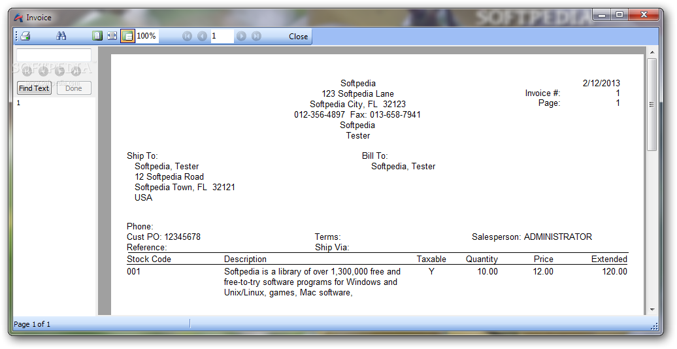Click '12 Softpedia Road' address
Viewport: 677px width, 349px height.
(x=169, y=176)
